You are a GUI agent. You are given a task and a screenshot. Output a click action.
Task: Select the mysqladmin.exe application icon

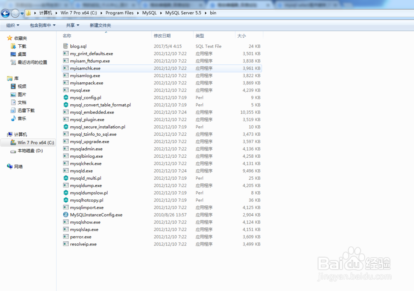[x=66, y=149]
